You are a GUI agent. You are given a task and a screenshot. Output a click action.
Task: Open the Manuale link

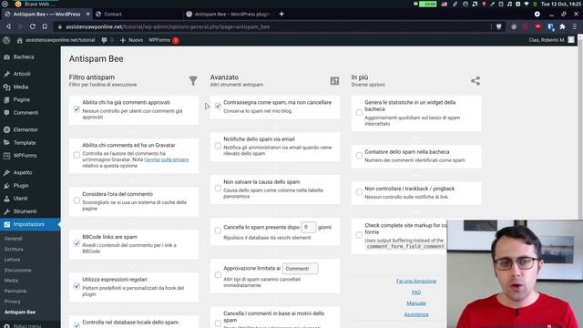pyautogui.click(x=416, y=303)
